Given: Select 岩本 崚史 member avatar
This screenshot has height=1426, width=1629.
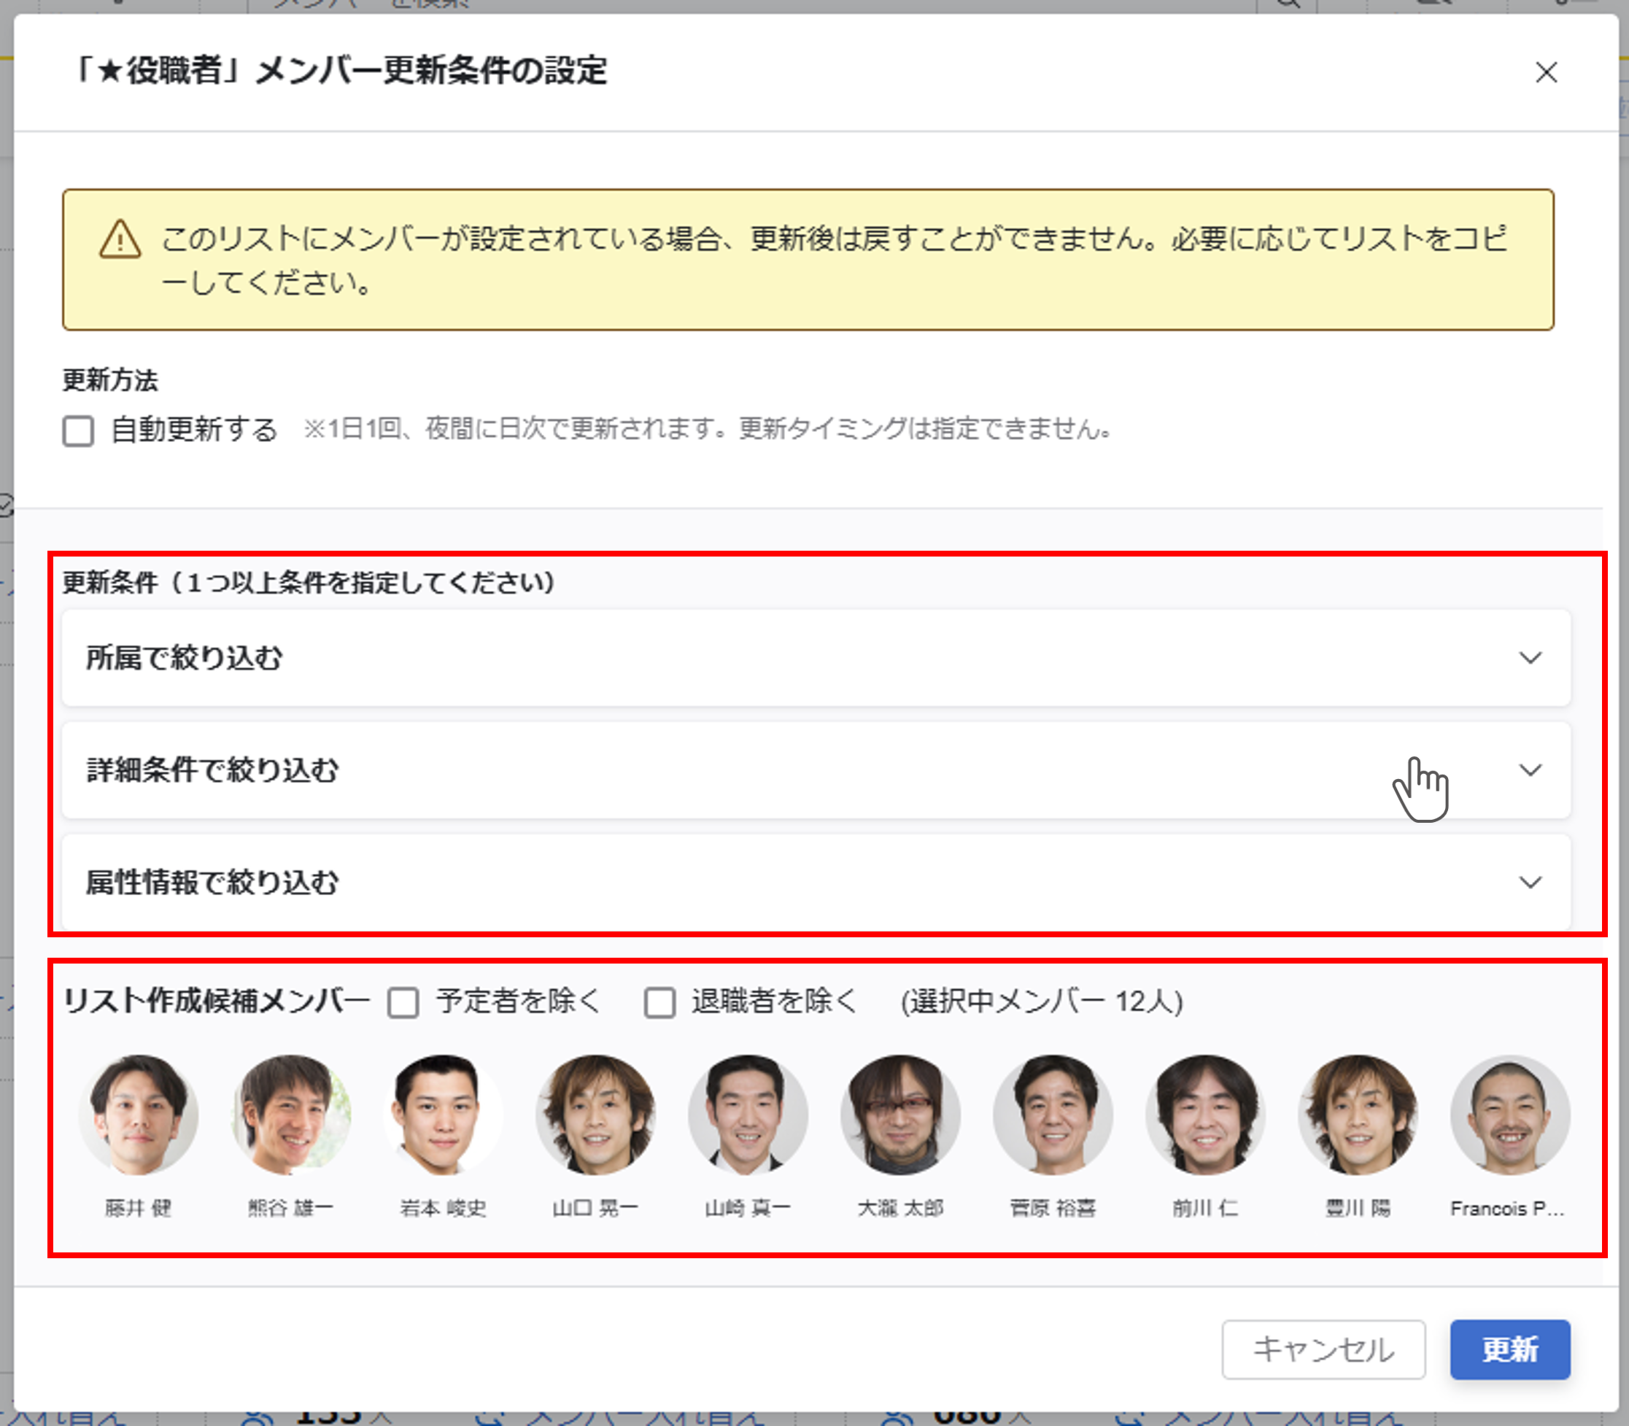Looking at the screenshot, I should [444, 1115].
